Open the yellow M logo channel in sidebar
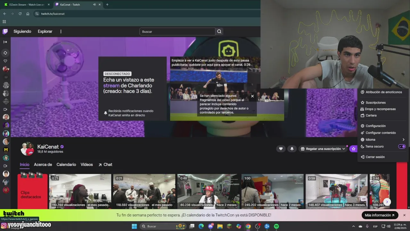This screenshot has width=410, height=231. [x=6, y=150]
